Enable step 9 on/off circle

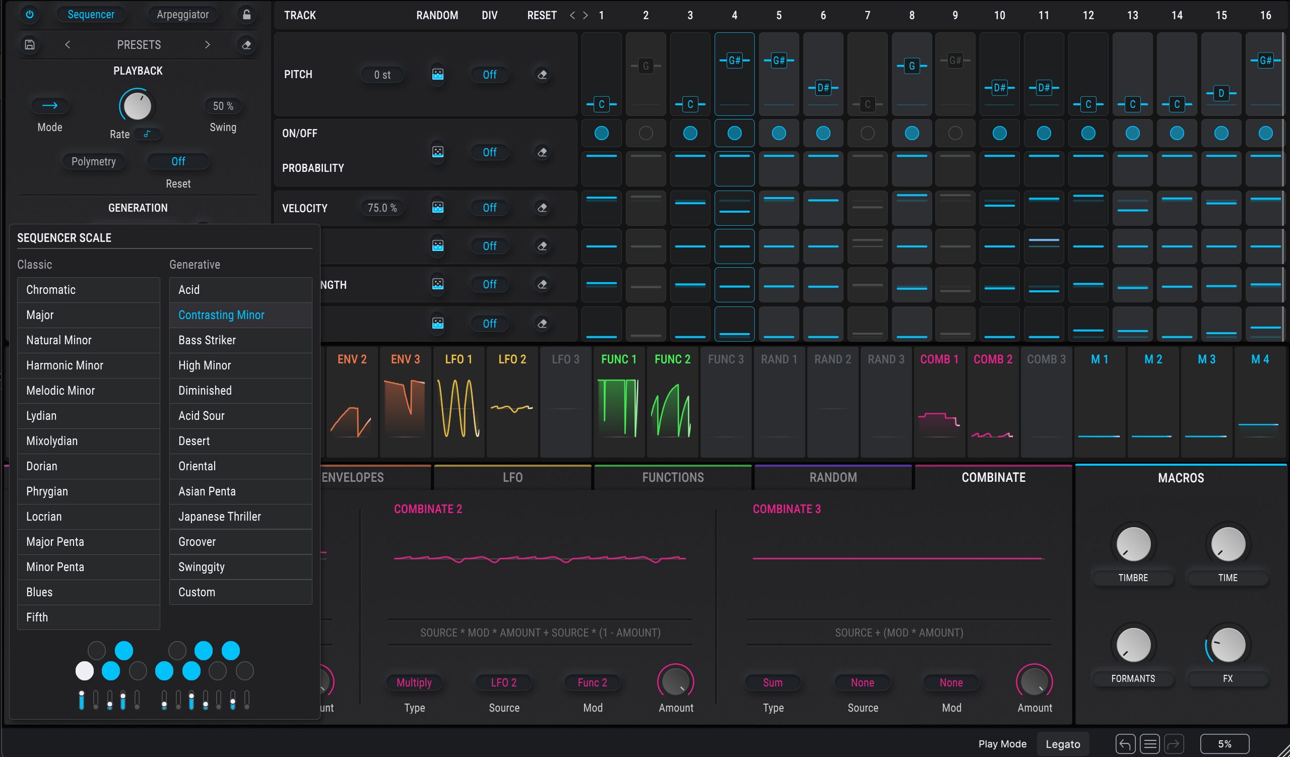click(x=955, y=133)
